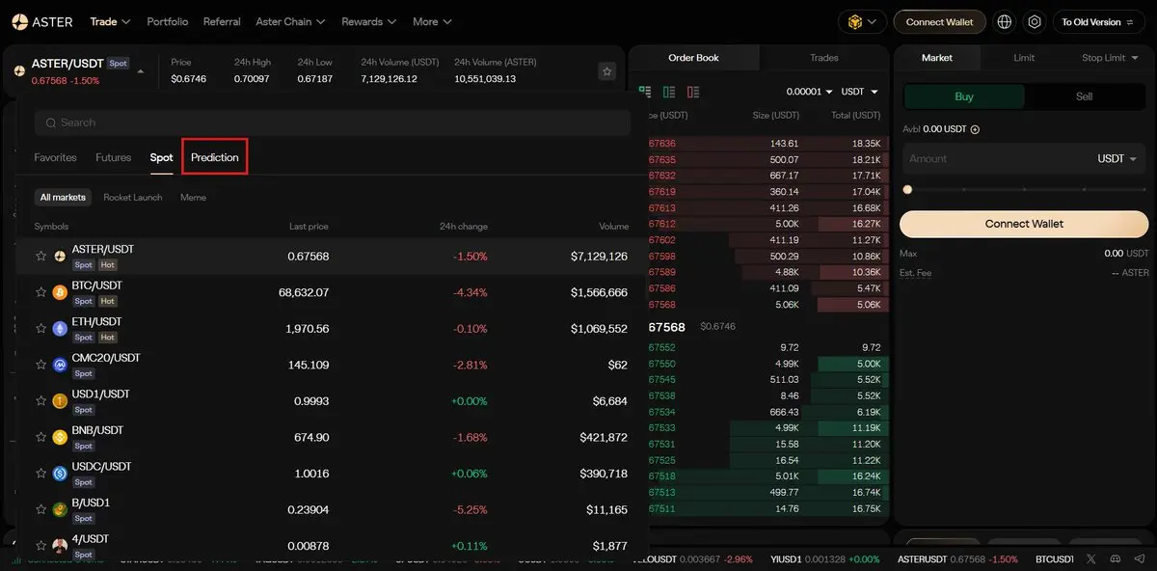Open the Amount currency USDT dropdown
The height and width of the screenshot is (571, 1157).
[1117, 159]
